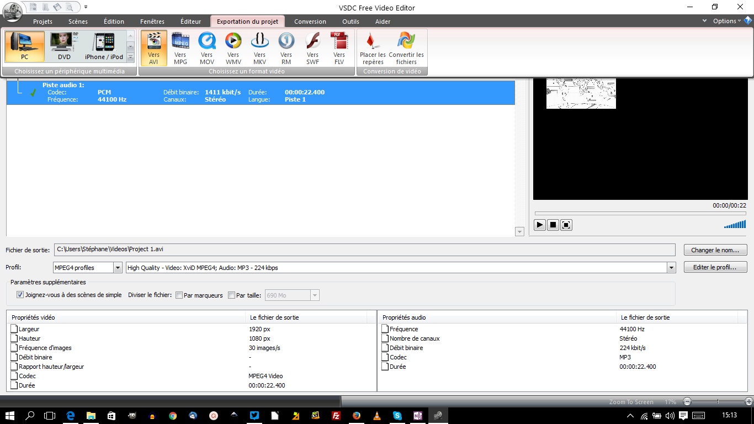Open High Quality profile preset dropdown
The width and height of the screenshot is (754, 424).
(671, 268)
